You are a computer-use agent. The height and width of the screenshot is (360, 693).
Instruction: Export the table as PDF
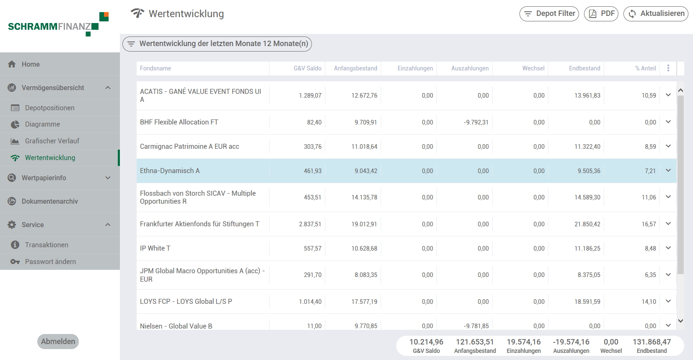pos(601,14)
